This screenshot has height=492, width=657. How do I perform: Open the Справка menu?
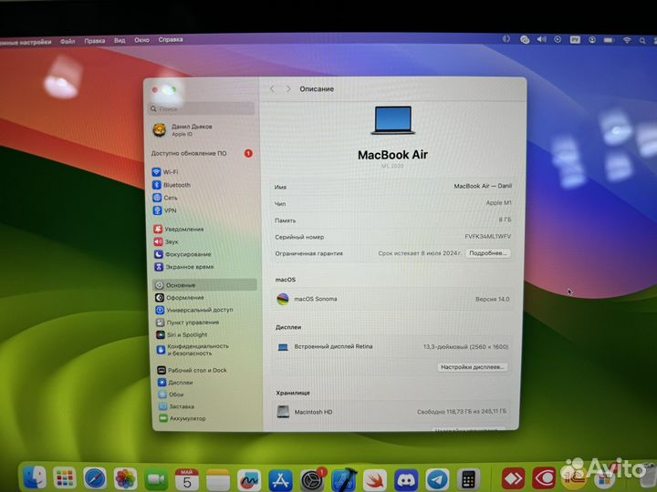click(171, 40)
